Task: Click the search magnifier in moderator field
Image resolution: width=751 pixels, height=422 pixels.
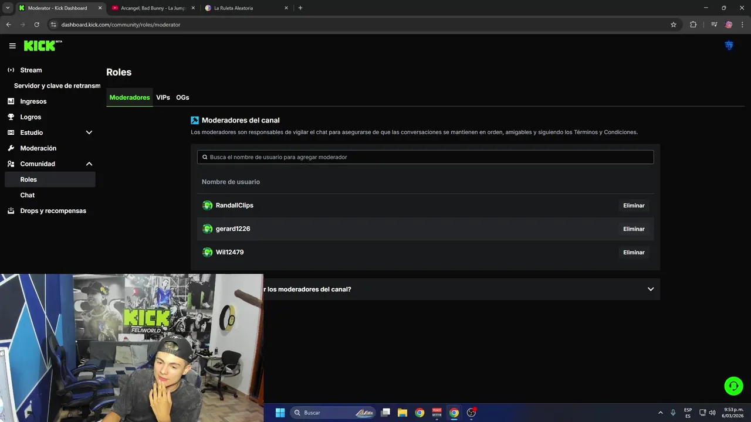Action: click(205, 157)
